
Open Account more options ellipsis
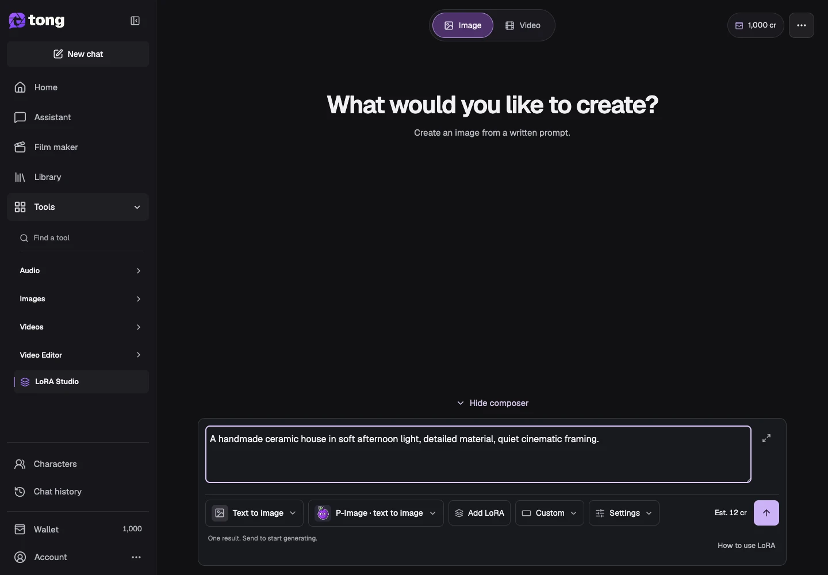pyautogui.click(x=136, y=557)
